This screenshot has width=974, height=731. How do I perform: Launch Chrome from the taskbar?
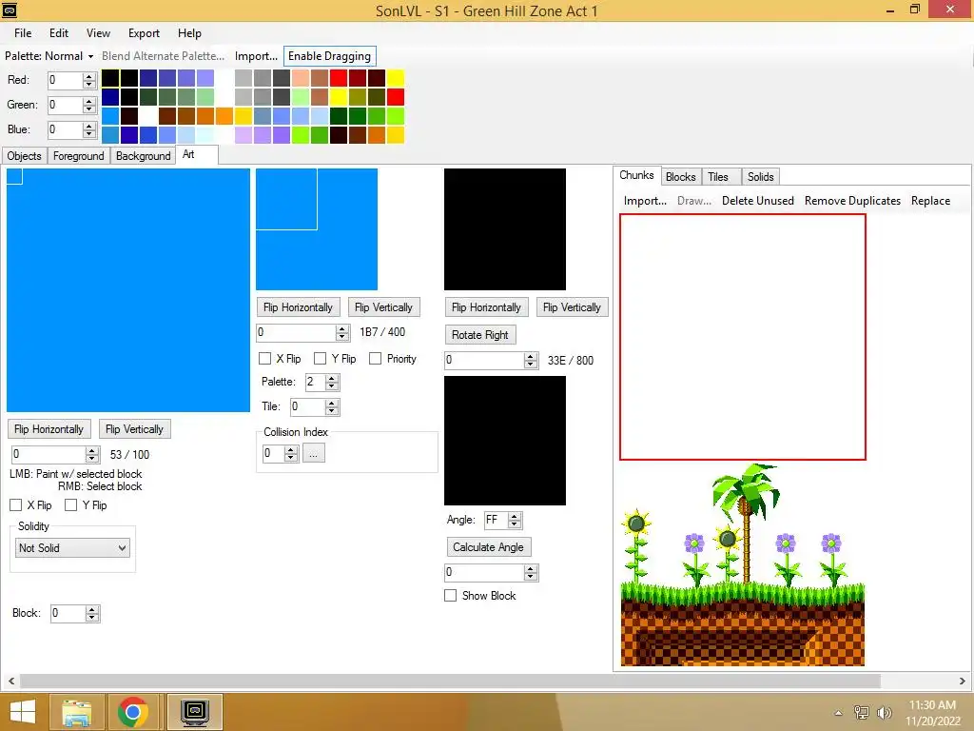[132, 712]
